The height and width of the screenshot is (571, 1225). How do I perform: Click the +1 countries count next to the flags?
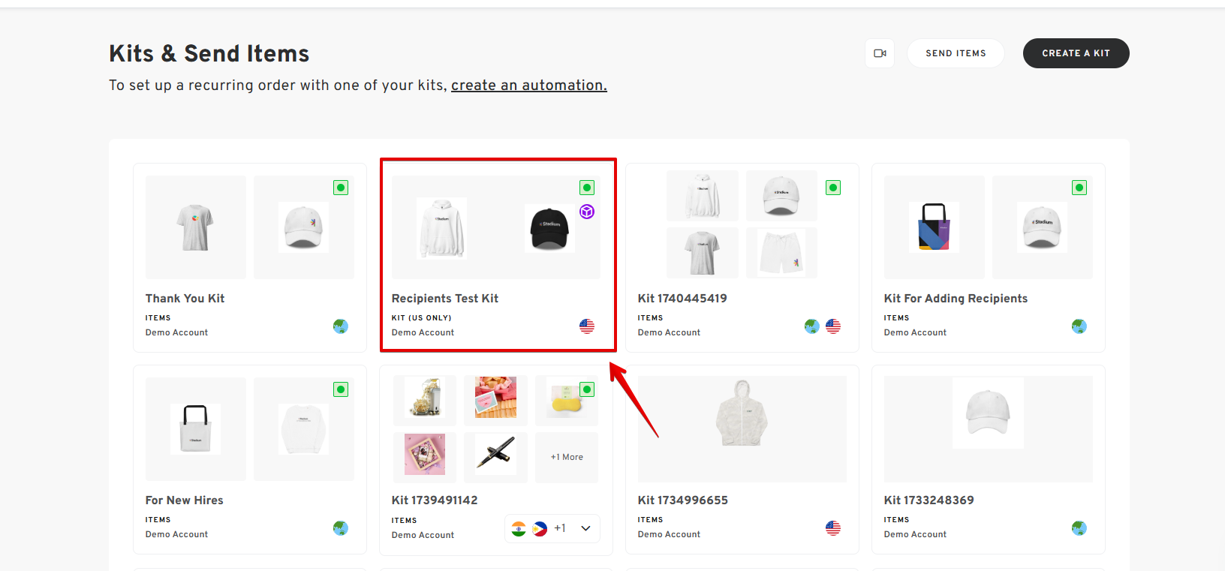560,528
